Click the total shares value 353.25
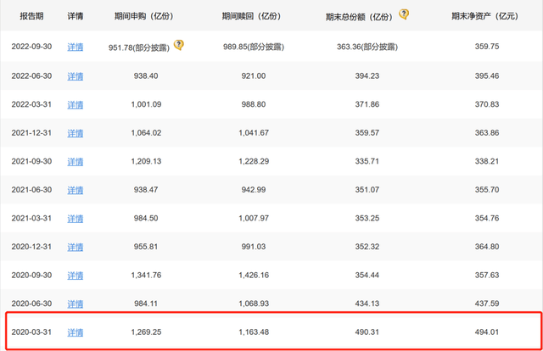This screenshot has width=543, height=351. pyautogui.click(x=367, y=218)
